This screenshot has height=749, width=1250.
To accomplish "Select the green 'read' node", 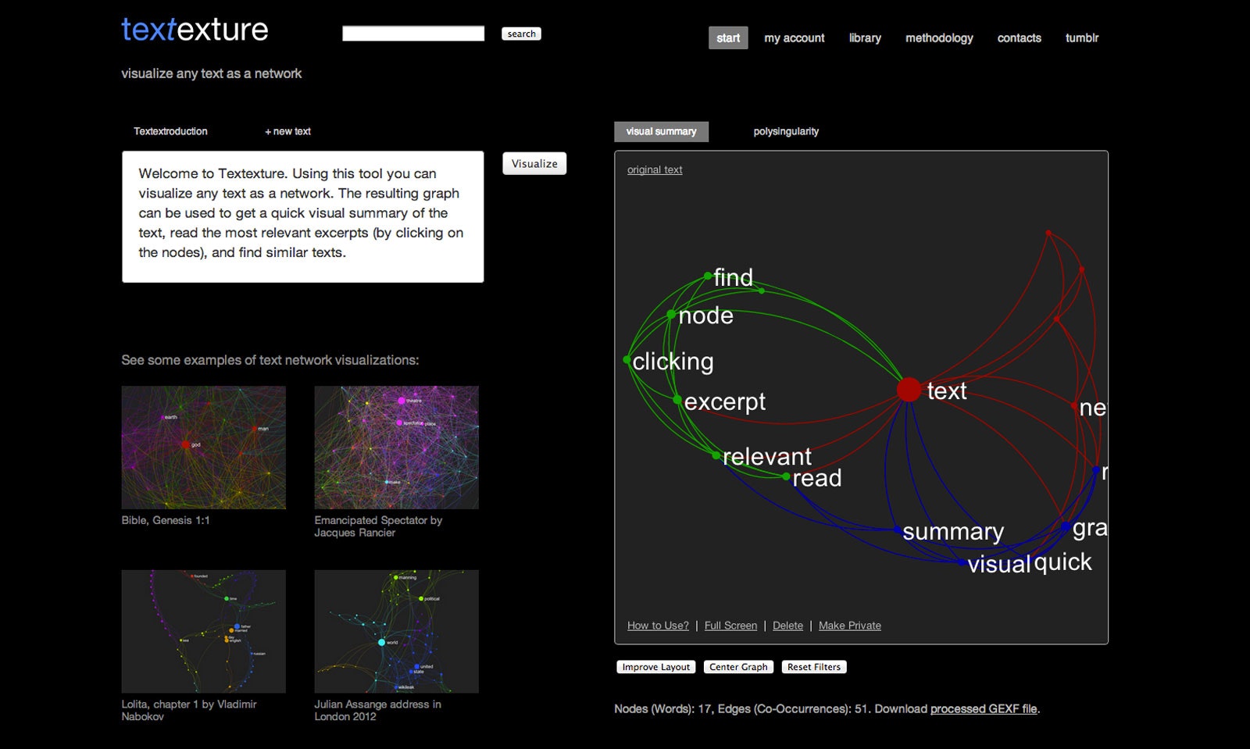I will [x=786, y=476].
